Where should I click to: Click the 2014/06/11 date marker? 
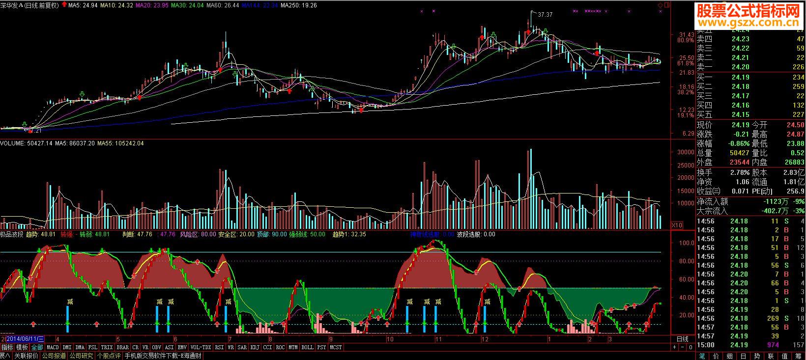coord(25,339)
